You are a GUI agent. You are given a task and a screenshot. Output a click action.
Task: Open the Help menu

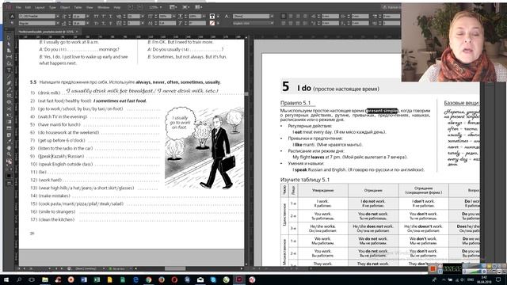click(x=116, y=7)
